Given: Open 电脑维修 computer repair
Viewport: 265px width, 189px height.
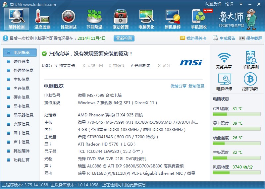Looking at the screenshot, I should 224,82.
